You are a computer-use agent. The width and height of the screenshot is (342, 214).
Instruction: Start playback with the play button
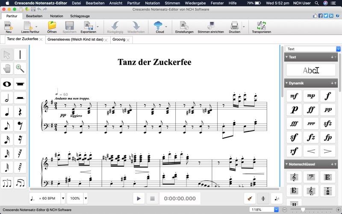click(x=139, y=199)
